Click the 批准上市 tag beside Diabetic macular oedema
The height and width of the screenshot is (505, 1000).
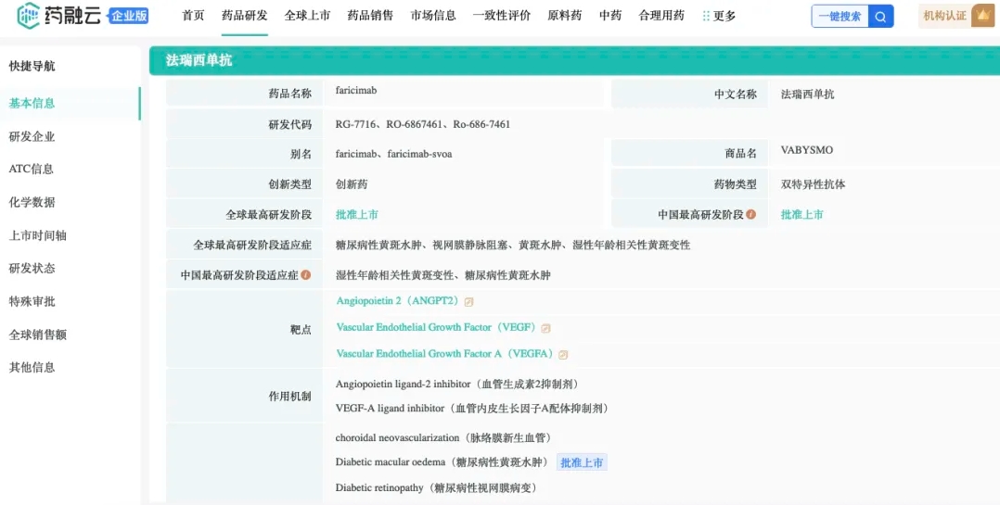(582, 462)
